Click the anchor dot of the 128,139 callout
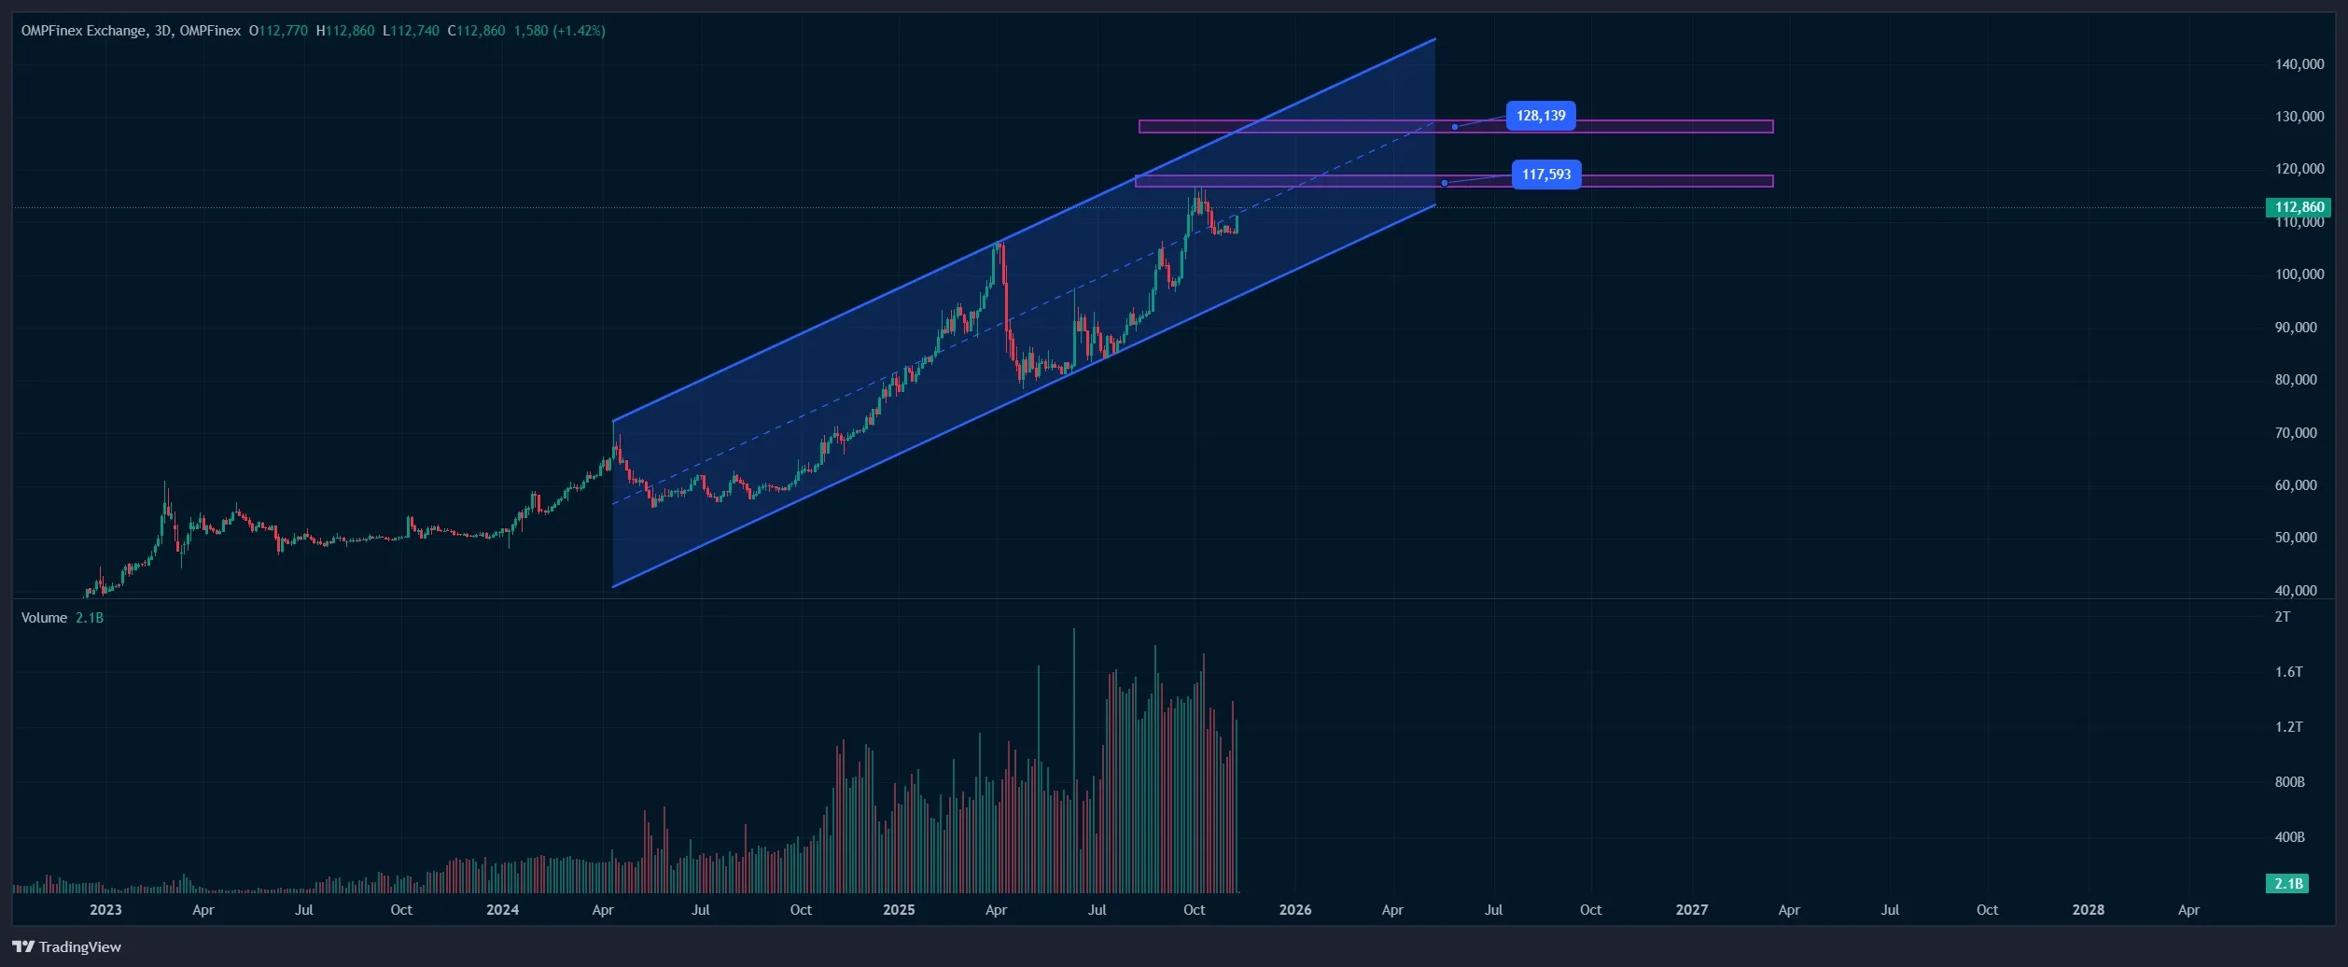 click(1454, 127)
